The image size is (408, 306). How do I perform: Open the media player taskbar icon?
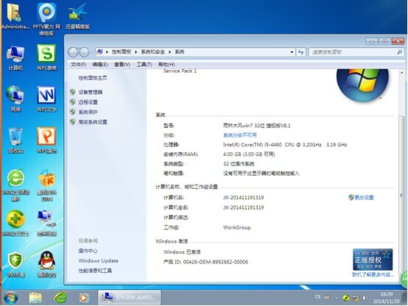pyautogui.click(x=84, y=298)
